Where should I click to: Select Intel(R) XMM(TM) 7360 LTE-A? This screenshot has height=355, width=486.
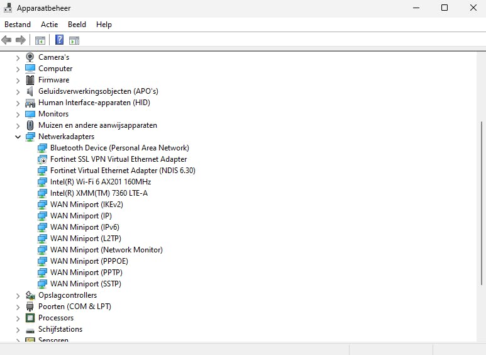tap(99, 193)
